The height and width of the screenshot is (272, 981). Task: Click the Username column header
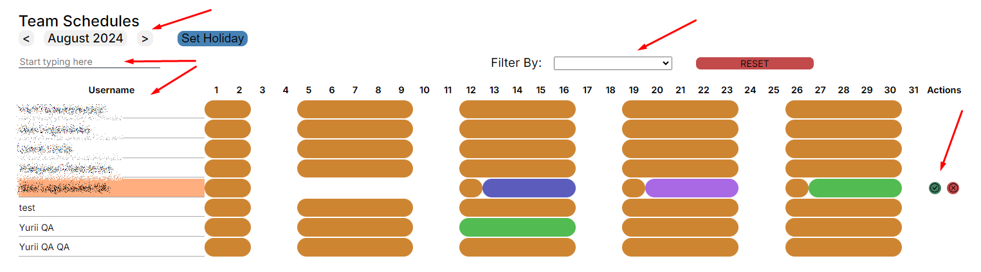tap(111, 90)
